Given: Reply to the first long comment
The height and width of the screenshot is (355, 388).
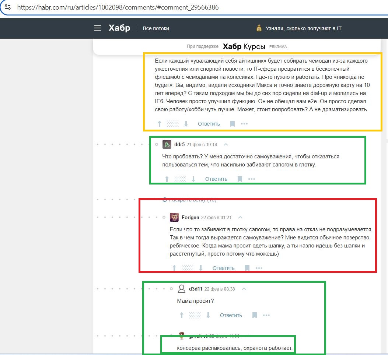Looking at the screenshot, I should point(209,124).
